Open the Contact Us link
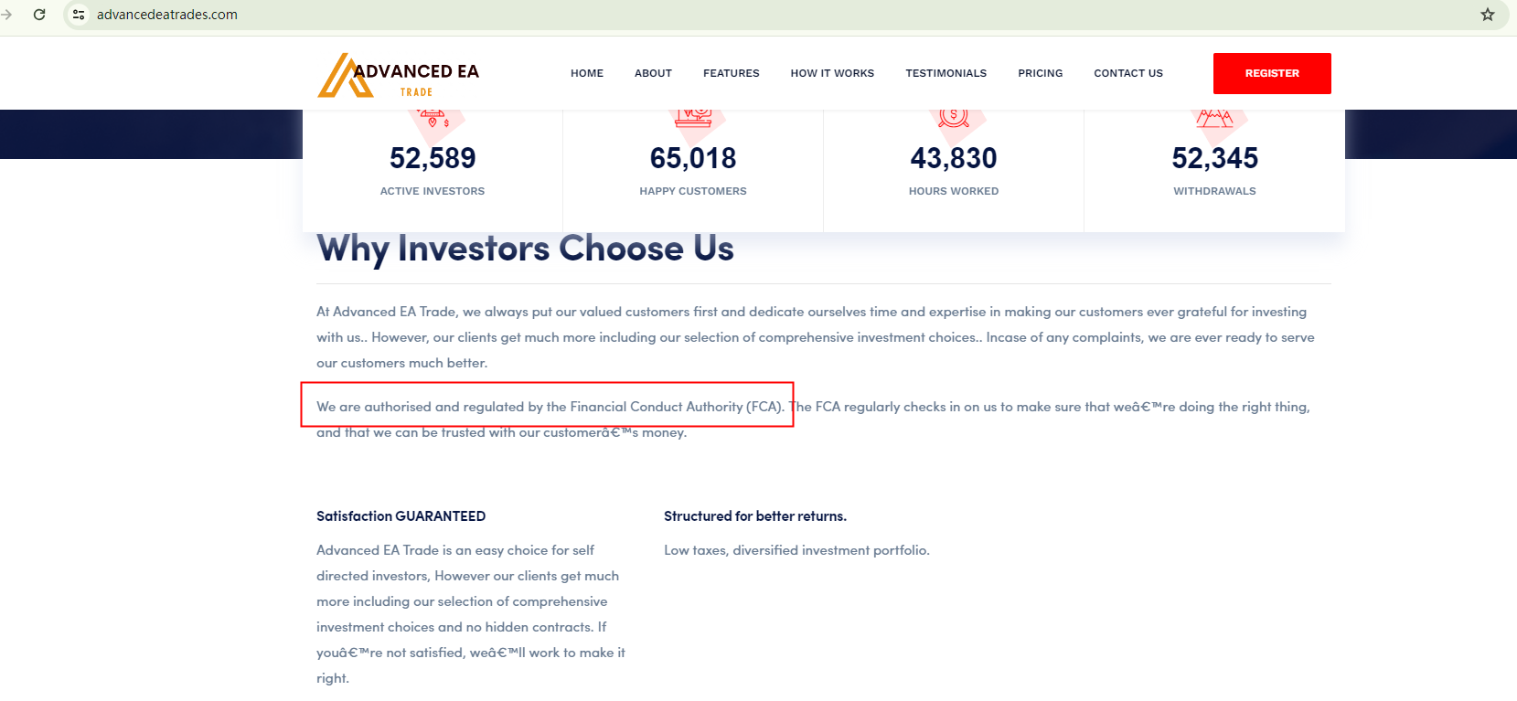The width and height of the screenshot is (1517, 701). (x=1128, y=73)
